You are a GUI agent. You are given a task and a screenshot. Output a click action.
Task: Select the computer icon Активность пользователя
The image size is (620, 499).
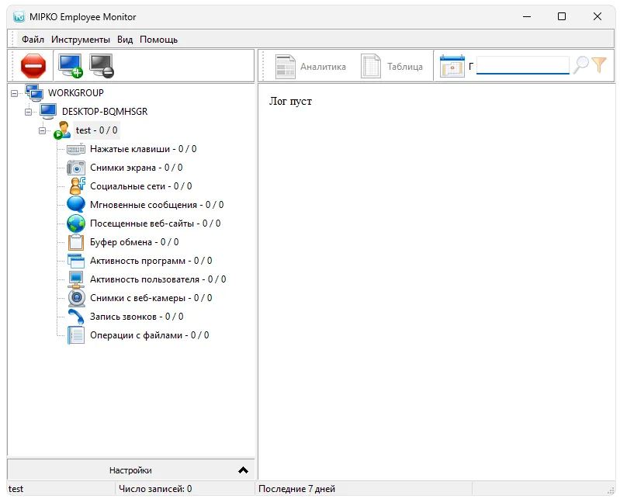tap(76, 279)
